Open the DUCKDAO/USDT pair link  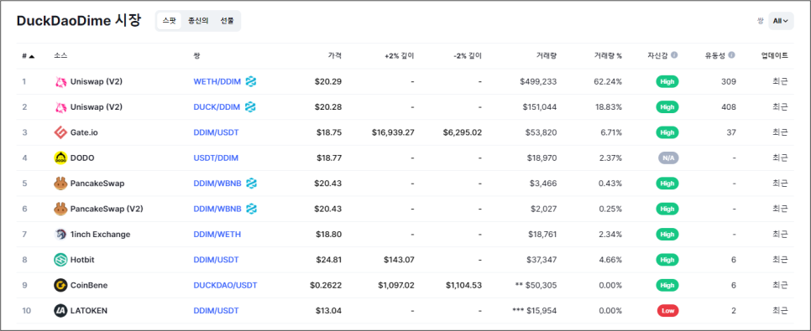coord(225,286)
